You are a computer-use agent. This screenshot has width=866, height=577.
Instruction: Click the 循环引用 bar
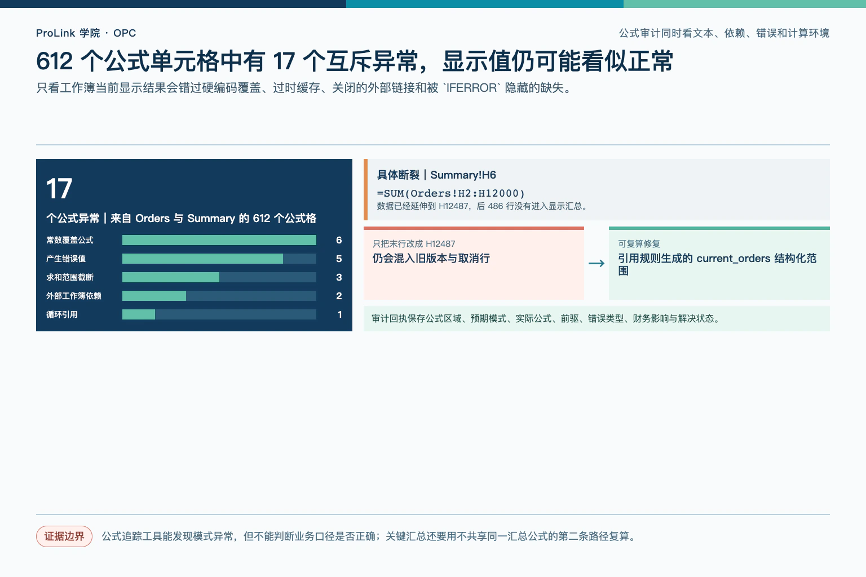[219, 314]
